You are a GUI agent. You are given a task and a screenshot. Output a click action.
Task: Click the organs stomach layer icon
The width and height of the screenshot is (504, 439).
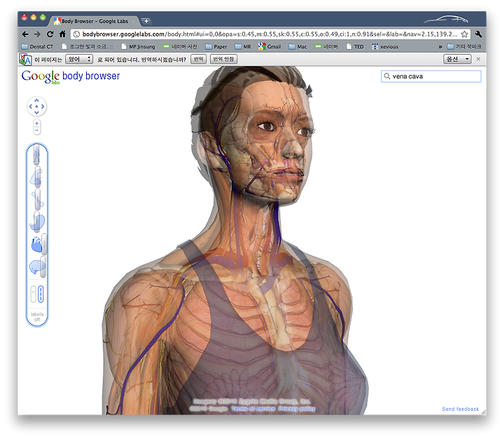point(36,221)
